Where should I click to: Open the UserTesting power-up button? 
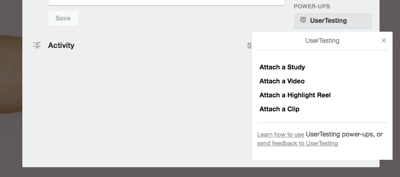[x=333, y=20]
